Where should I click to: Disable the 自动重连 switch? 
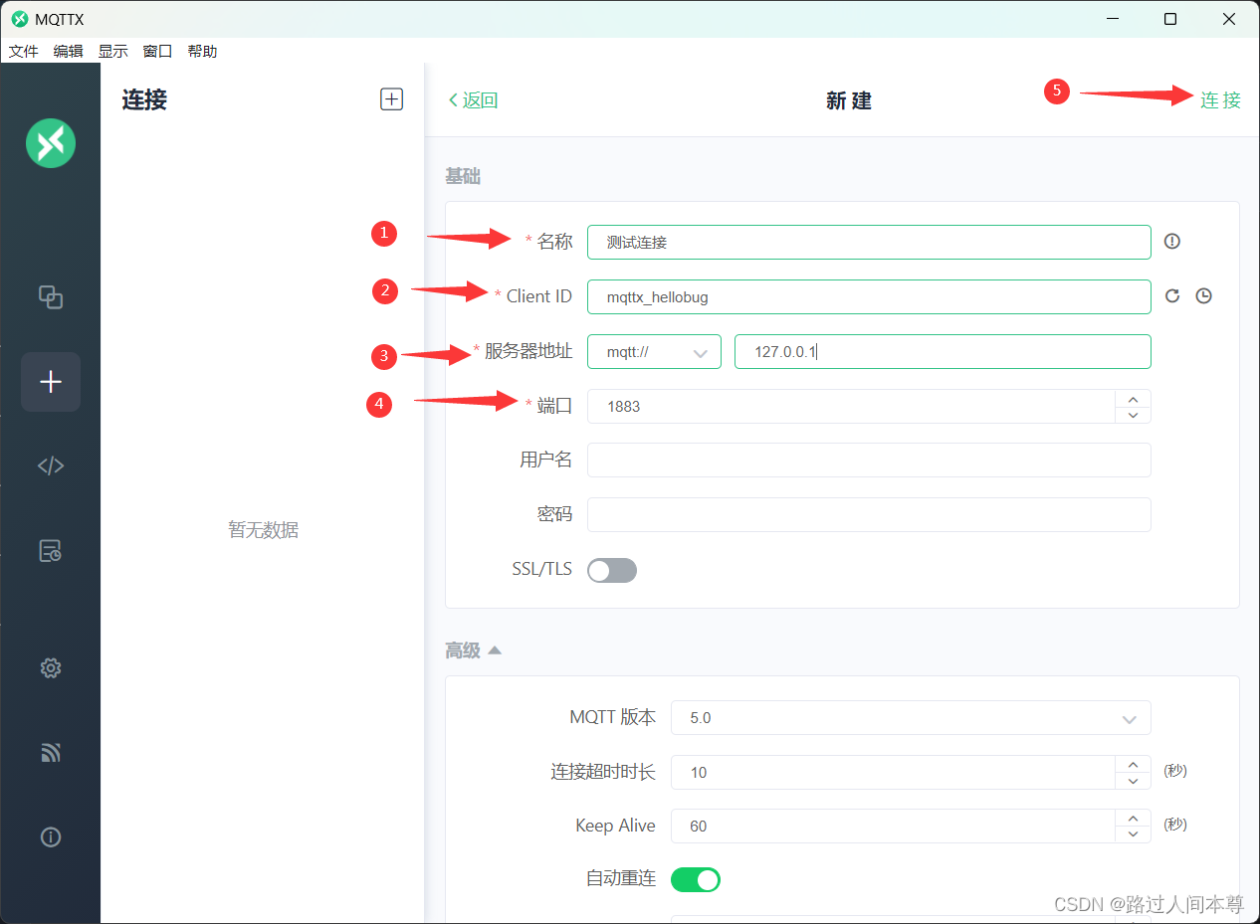pos(696,880)
